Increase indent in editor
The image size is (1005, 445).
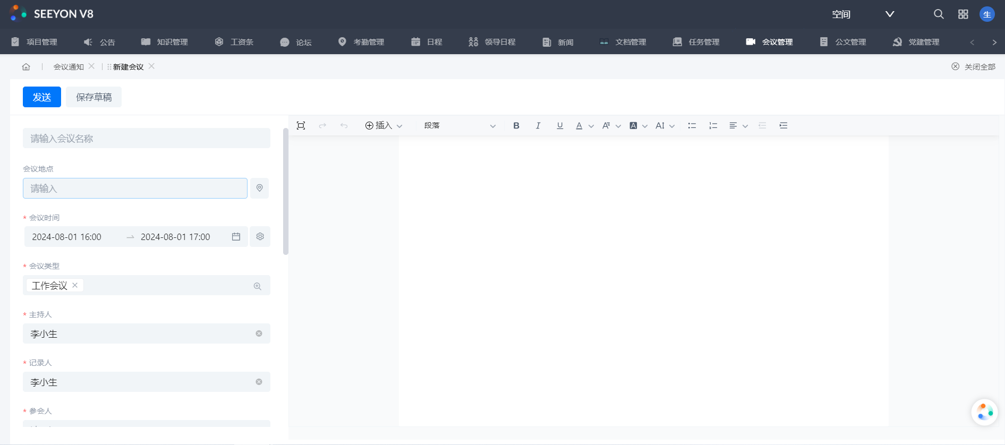[783, 125]
